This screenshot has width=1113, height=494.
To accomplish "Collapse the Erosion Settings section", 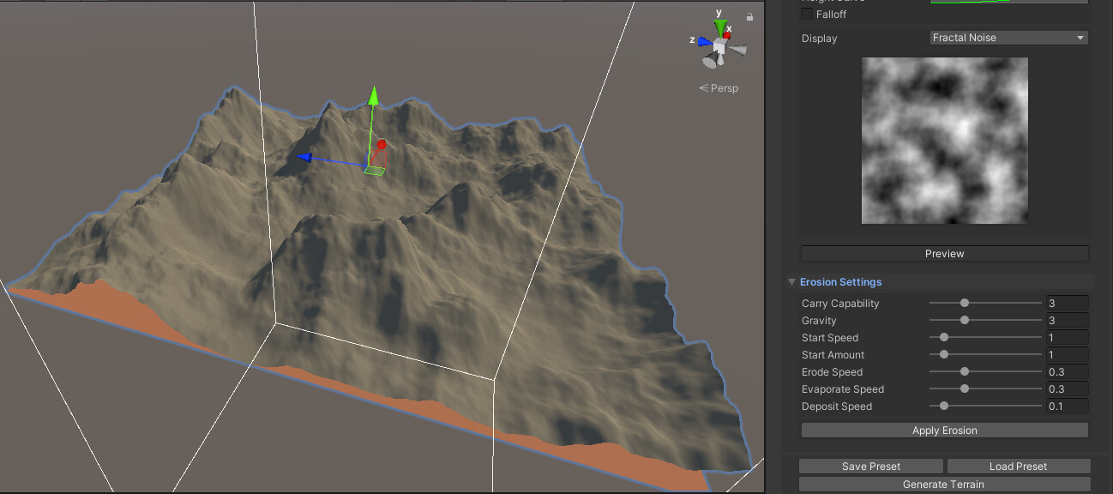I will (791, 281).
